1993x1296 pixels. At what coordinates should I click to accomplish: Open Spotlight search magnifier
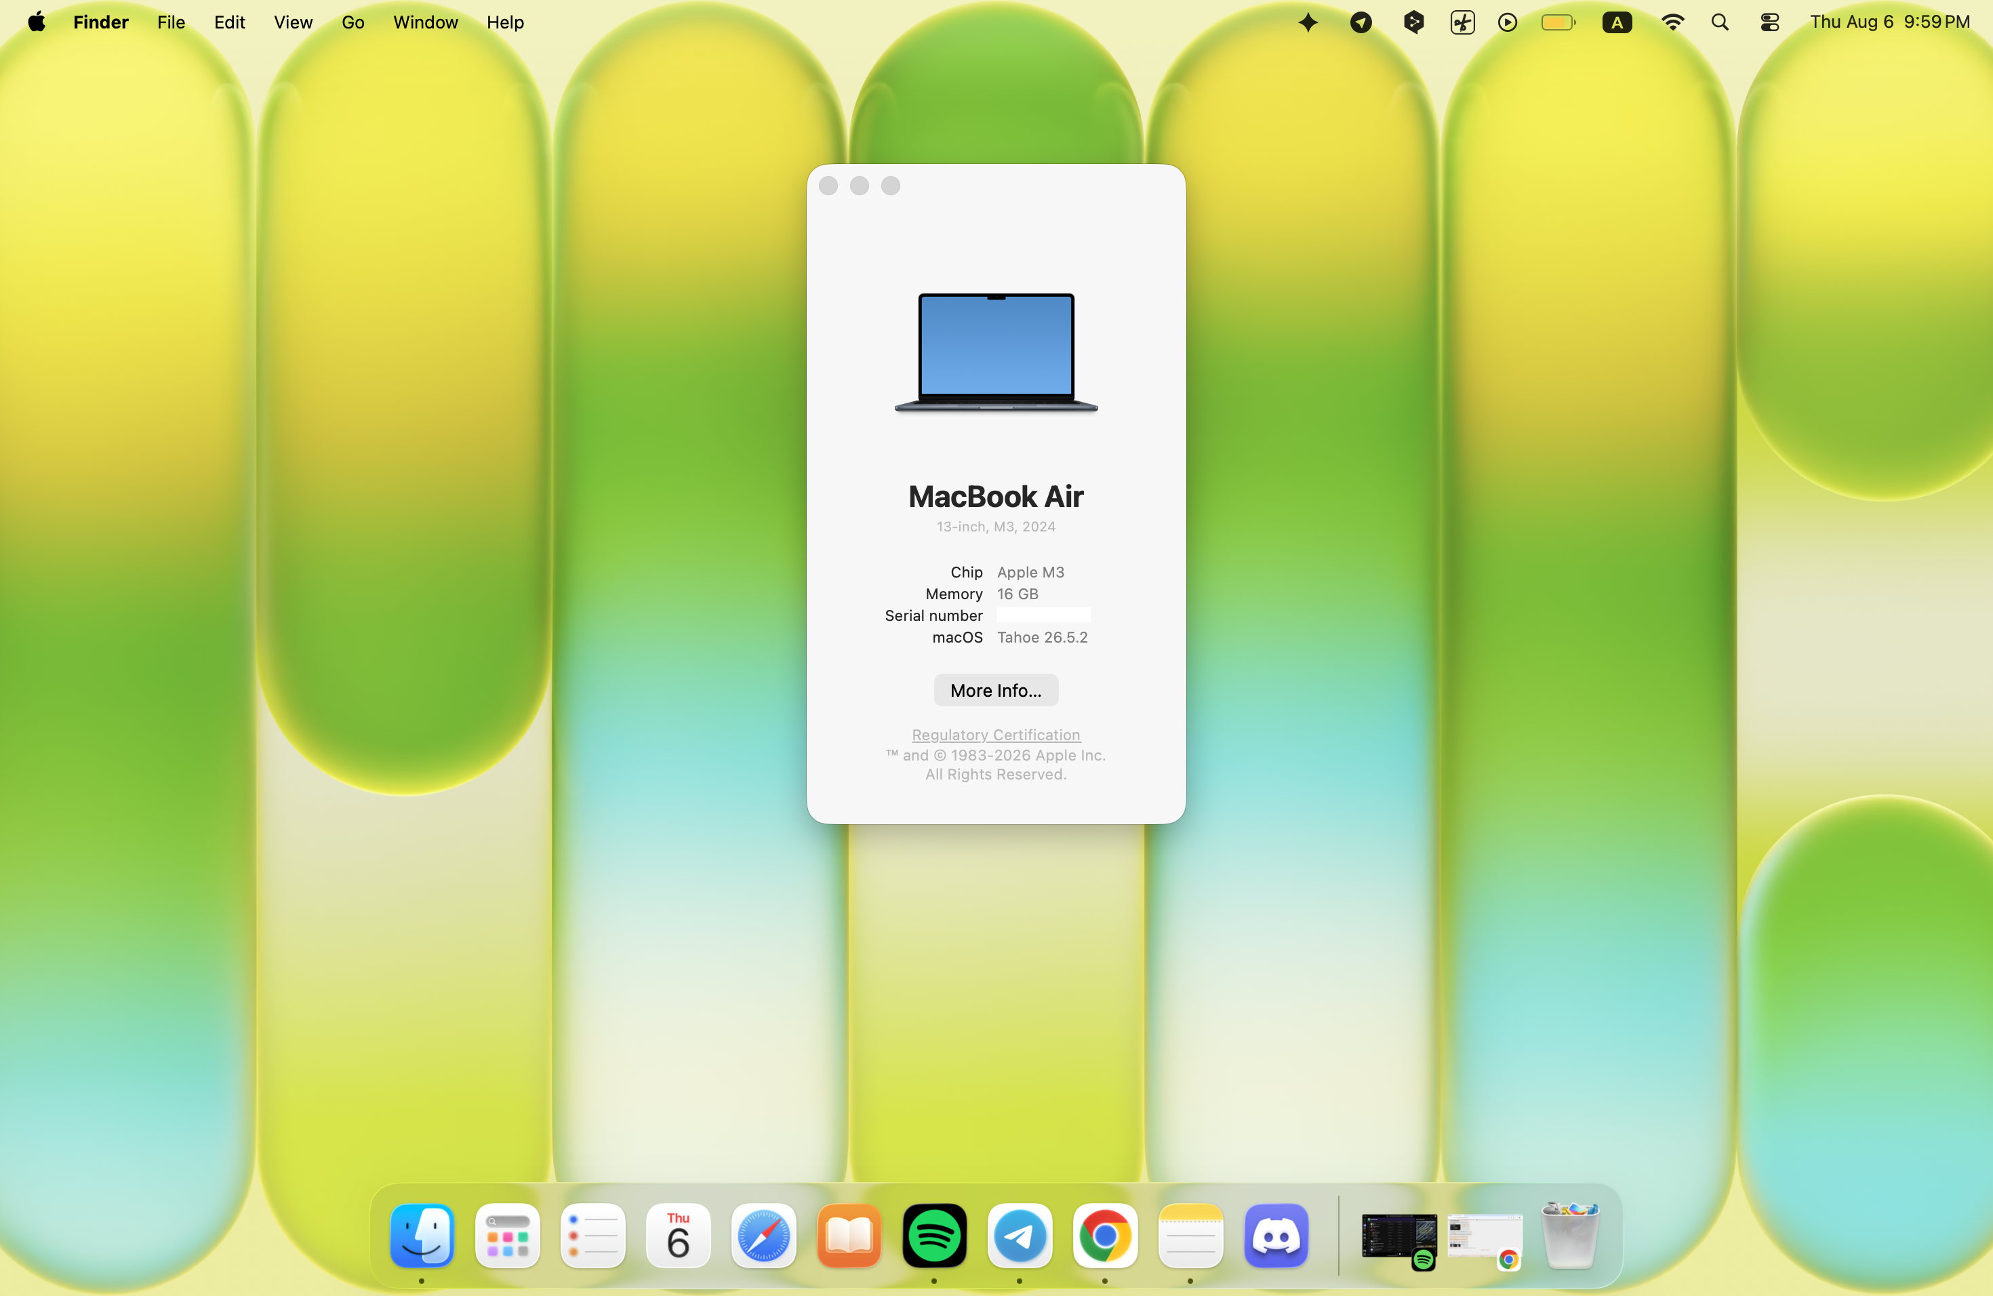1720,22
